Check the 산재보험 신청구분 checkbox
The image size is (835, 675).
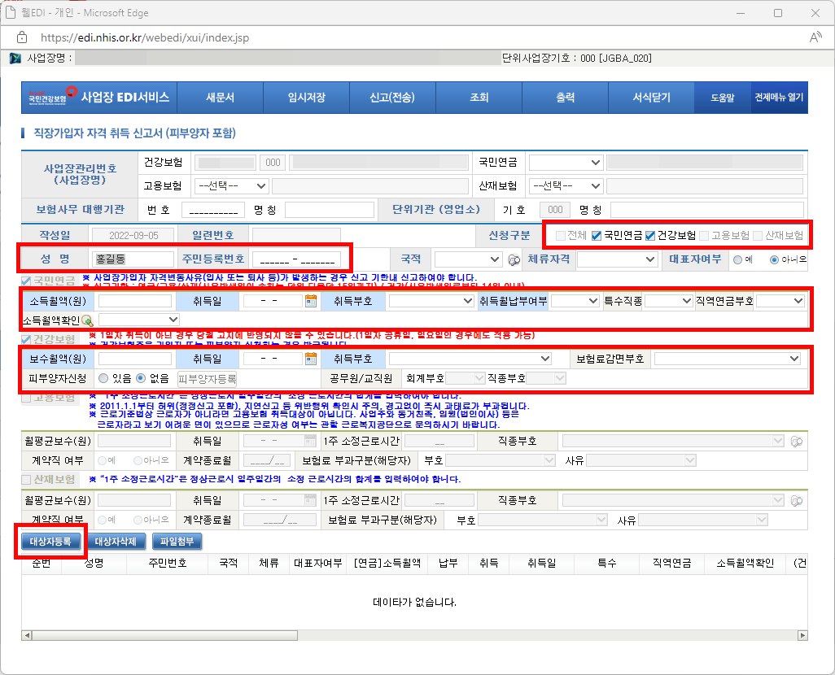click(758, 235)
